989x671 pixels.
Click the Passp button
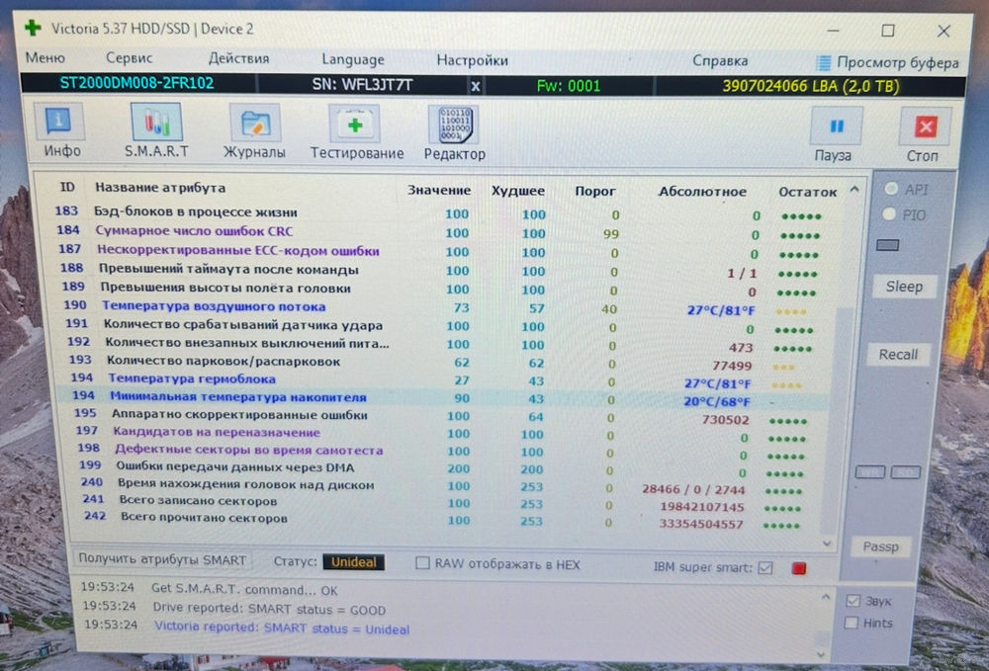(x=880, y=546)
